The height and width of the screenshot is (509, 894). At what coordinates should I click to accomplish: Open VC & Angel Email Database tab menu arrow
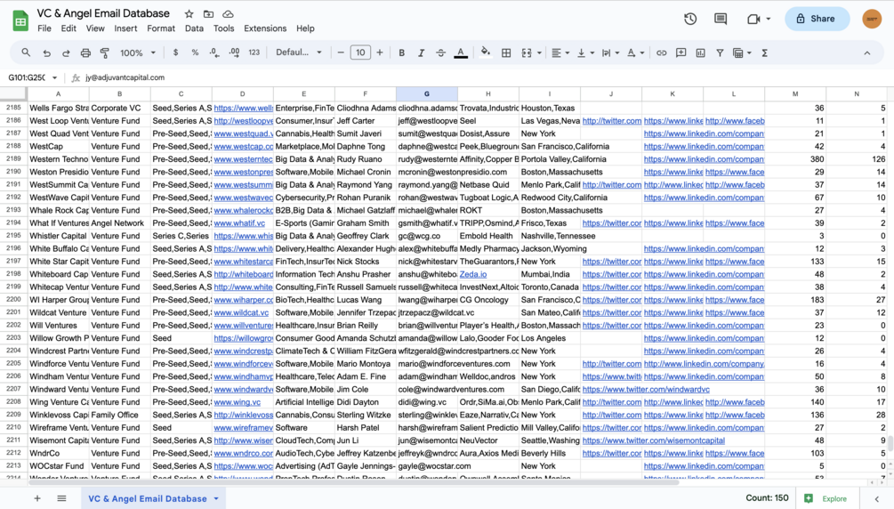pyautogui.click(x=216, y=498)
